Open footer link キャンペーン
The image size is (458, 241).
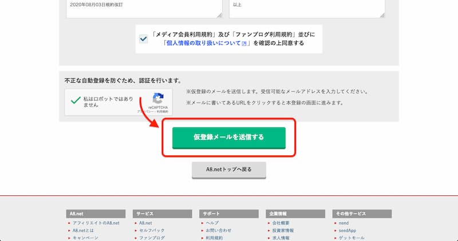(x=85, y=238)
